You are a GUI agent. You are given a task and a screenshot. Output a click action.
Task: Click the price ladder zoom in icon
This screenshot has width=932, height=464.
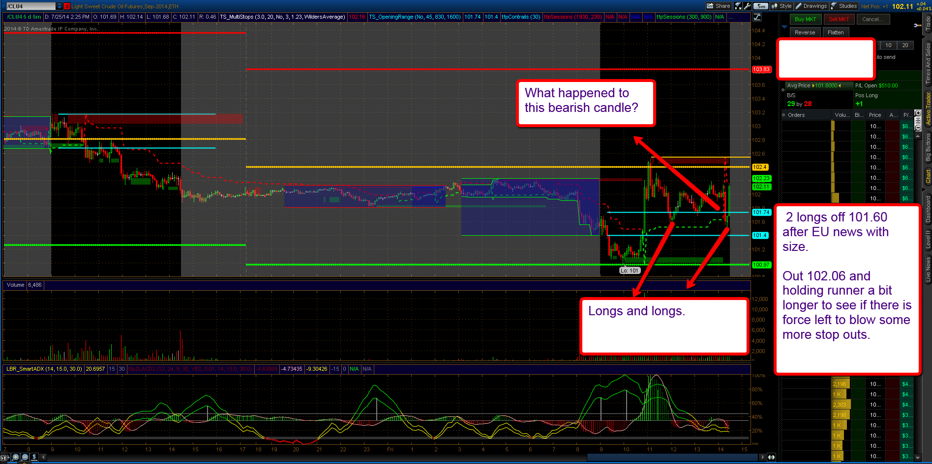pos(917,113)
